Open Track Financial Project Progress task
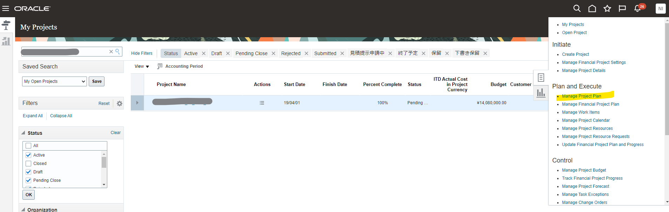Screen dimensions: 669x212 592,178
